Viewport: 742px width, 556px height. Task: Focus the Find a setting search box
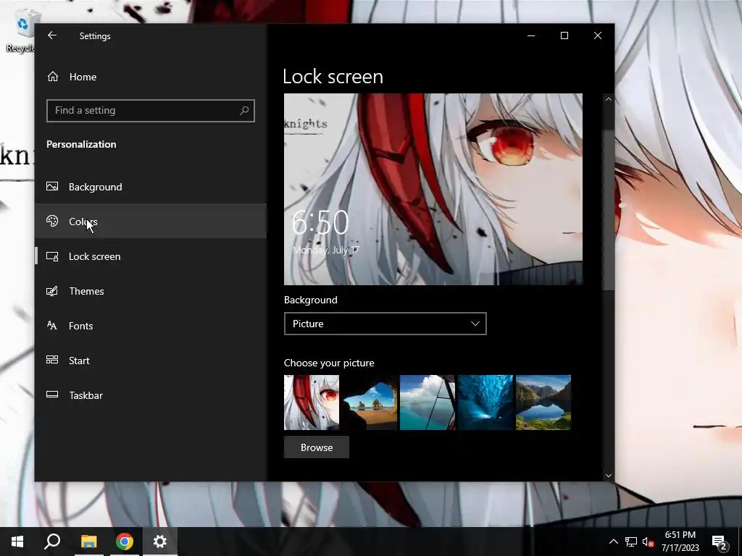pyautogui.click(x=151, y=111)
